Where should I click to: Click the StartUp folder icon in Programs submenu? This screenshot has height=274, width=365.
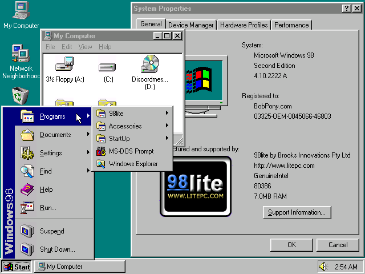point(101,139)
